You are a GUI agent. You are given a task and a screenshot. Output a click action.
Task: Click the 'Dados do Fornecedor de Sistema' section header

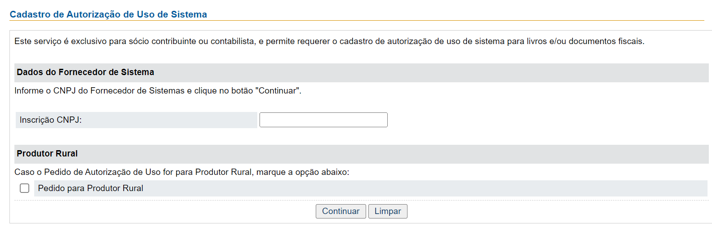click(85, 72)
